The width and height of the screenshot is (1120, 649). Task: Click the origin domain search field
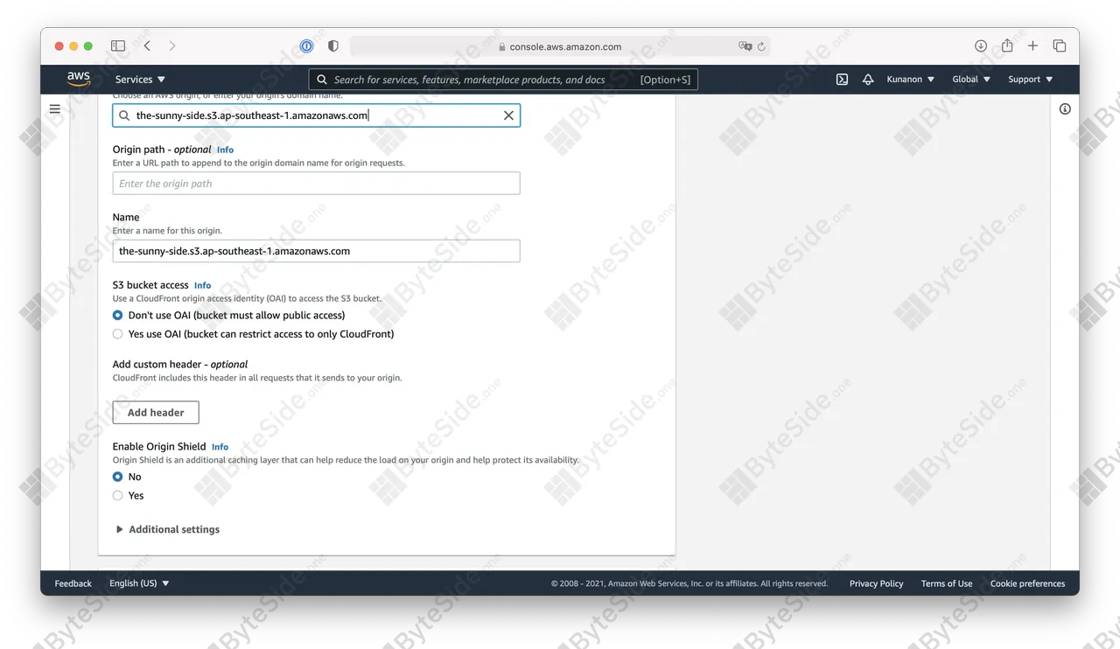(x=317, y=115)
